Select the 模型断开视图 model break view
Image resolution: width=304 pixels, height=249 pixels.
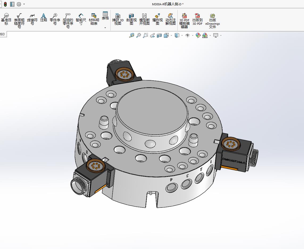coord(144,19)
